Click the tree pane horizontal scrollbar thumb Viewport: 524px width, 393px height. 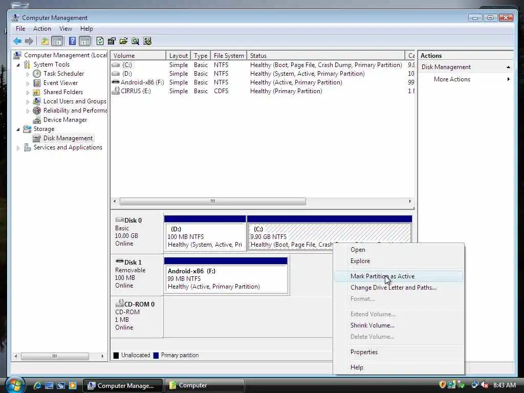tap(55, 356)
